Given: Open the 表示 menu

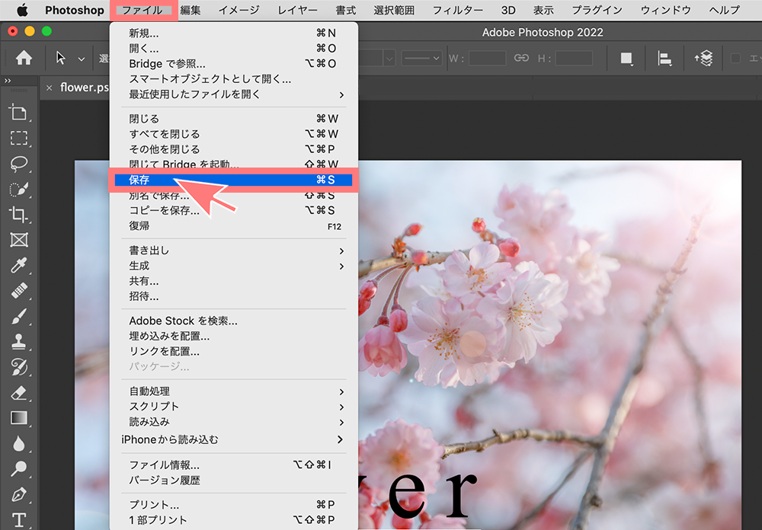Looking at the screenshot, I should (x=543, y=10).
